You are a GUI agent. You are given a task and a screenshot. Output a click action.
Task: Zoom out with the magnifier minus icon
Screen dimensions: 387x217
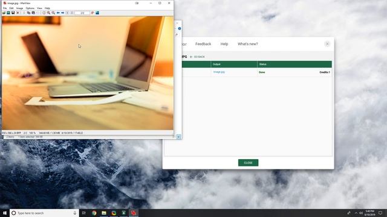tap(53, 13)
